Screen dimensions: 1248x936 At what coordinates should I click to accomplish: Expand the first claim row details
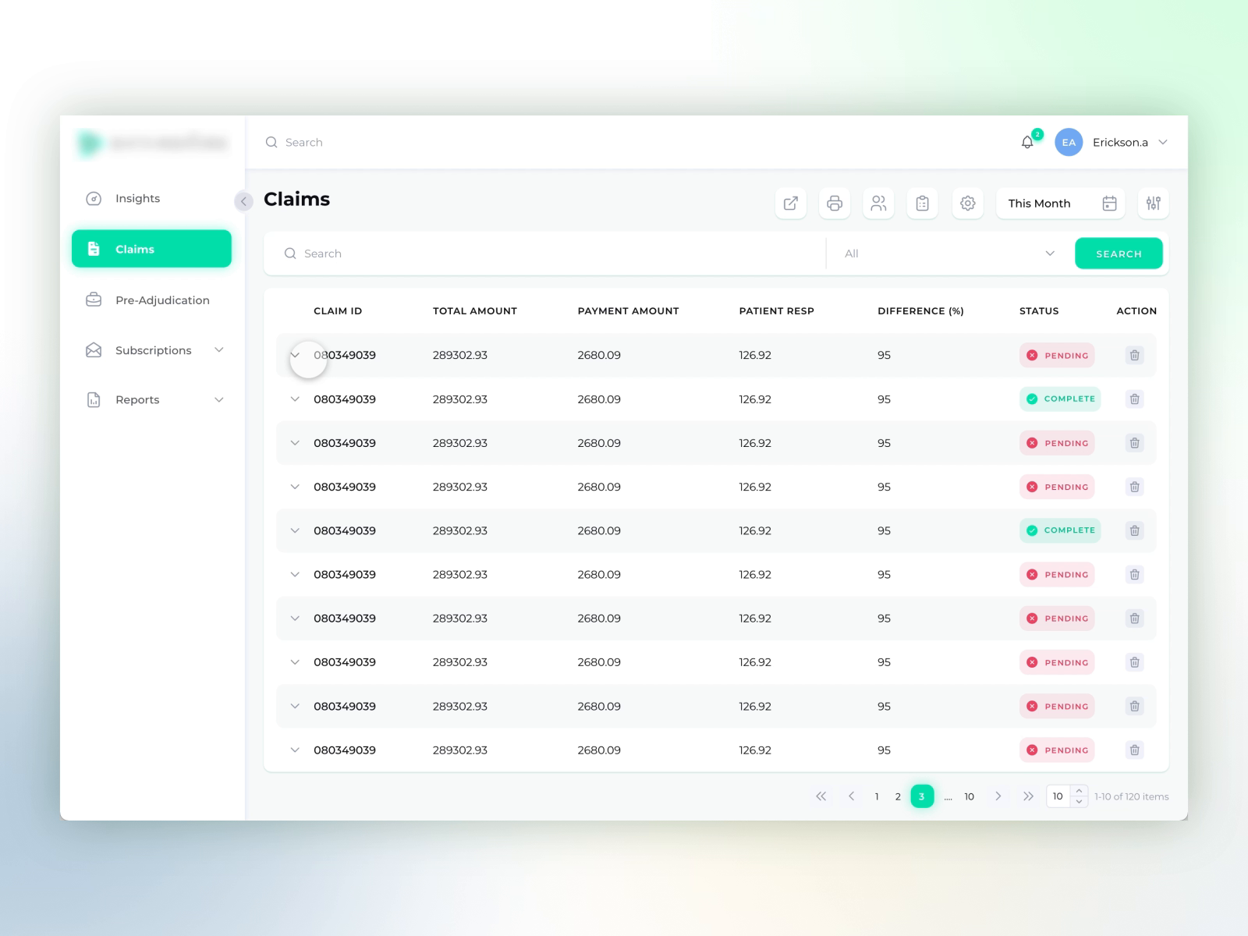[x=295, y=355]
